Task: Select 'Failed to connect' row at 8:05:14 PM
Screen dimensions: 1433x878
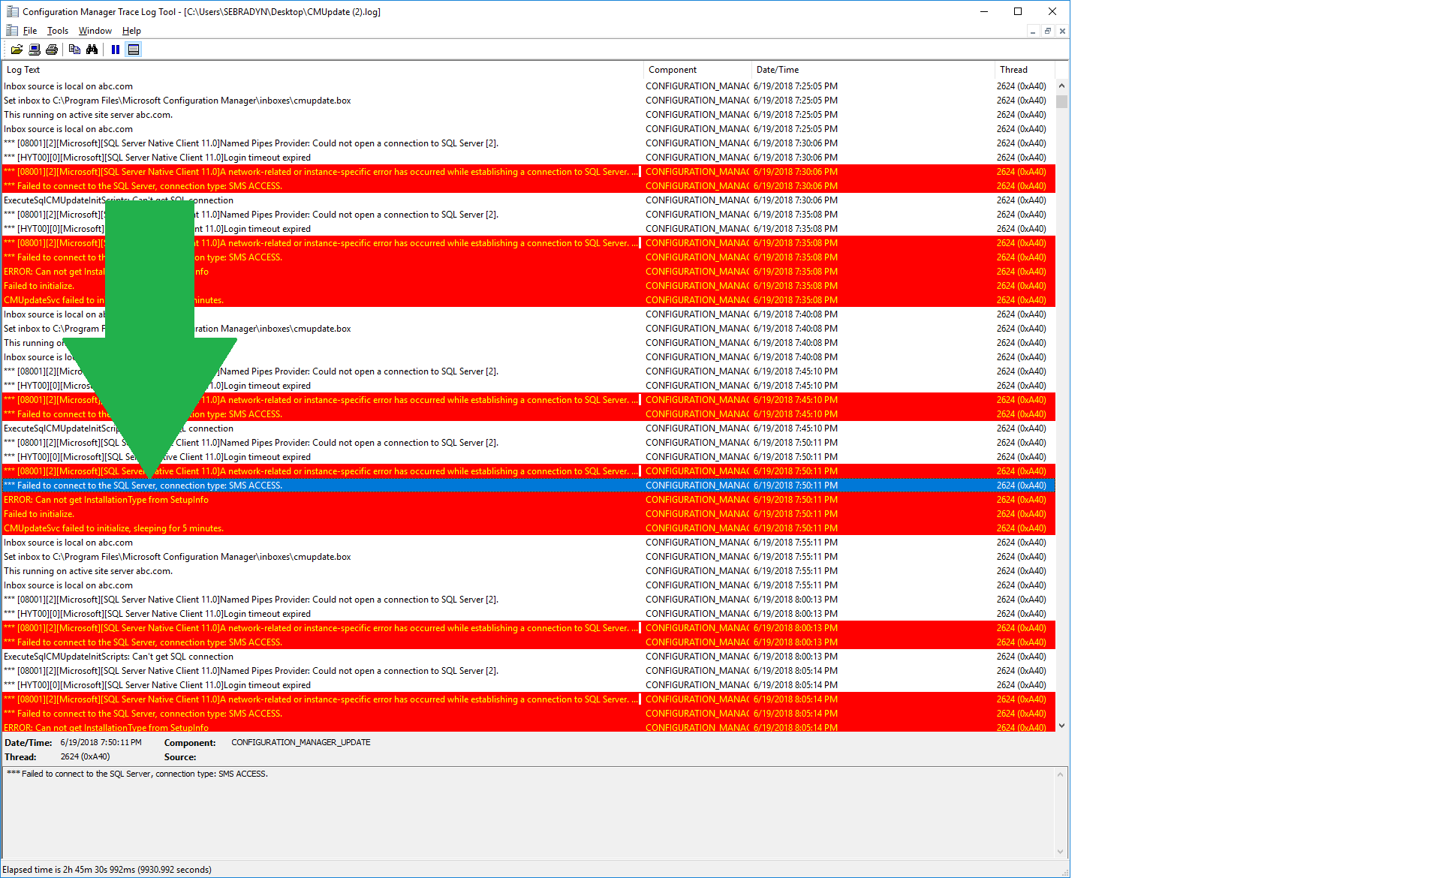Action: click(x=528, y=714)
